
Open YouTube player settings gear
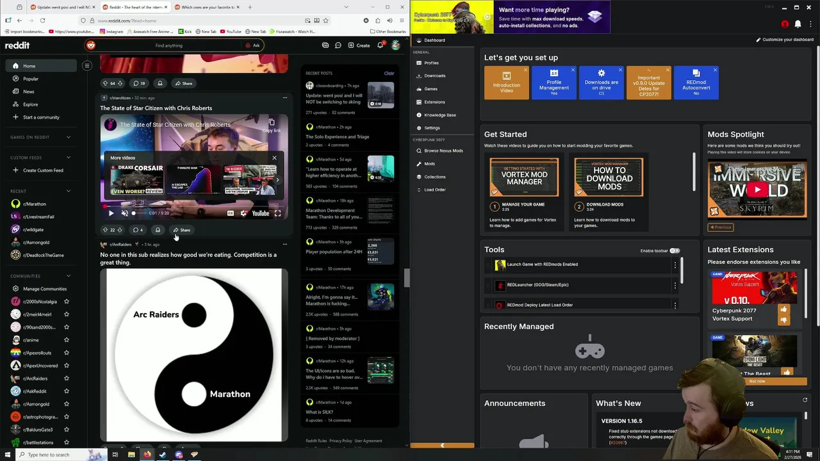[x=243, y=213]
